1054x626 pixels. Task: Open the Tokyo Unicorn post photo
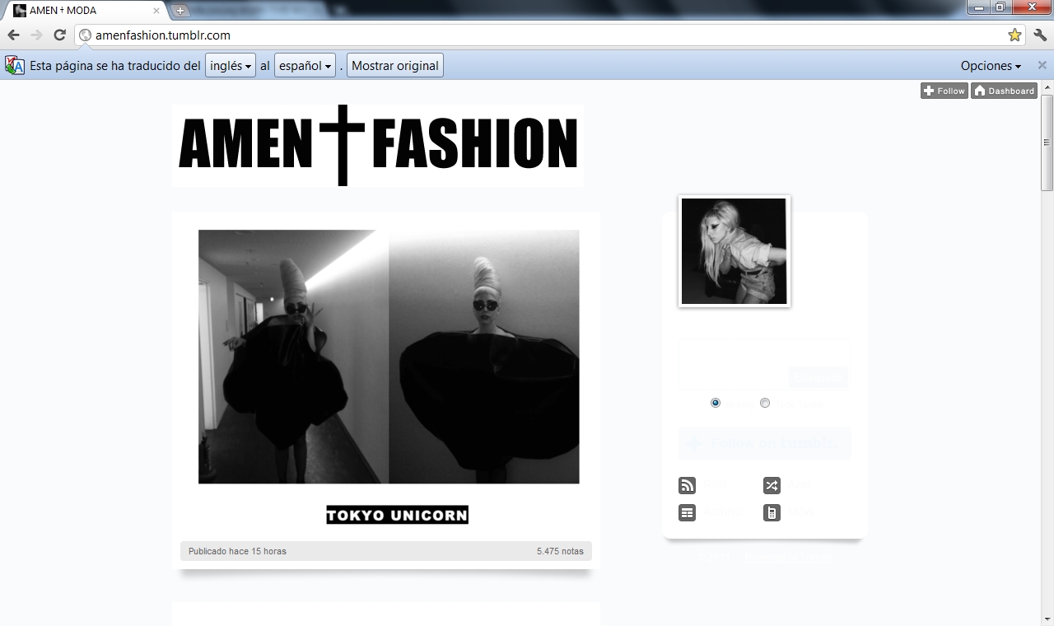tap(389, 357)
